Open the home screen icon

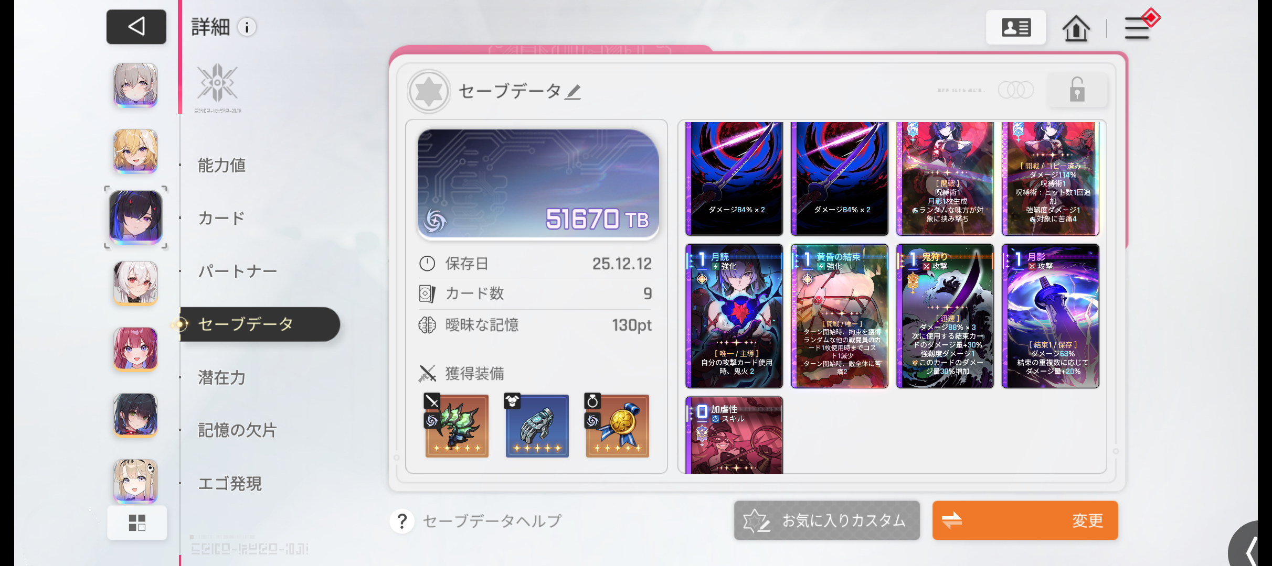click(x=1076, y=28)
